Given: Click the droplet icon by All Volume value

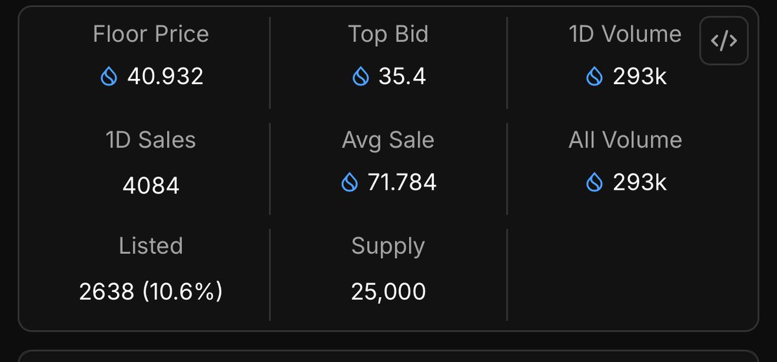Looking at the screenshot, I should (594, 183).
